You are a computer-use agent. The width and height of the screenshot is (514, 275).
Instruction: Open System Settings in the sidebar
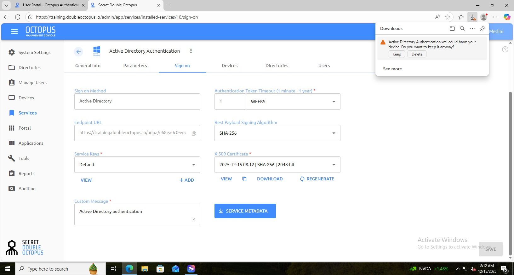click(x=30, y=52)
